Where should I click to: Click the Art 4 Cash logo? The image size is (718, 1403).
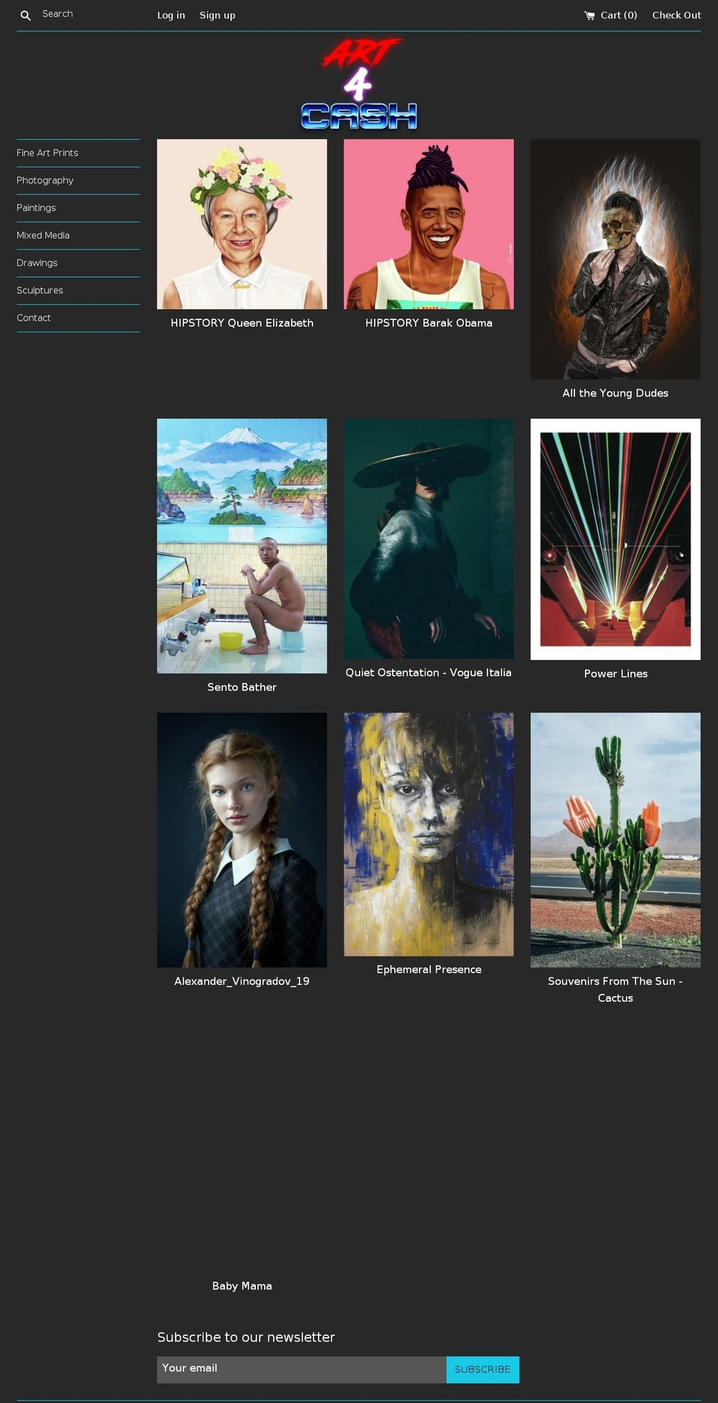point(359,85)
